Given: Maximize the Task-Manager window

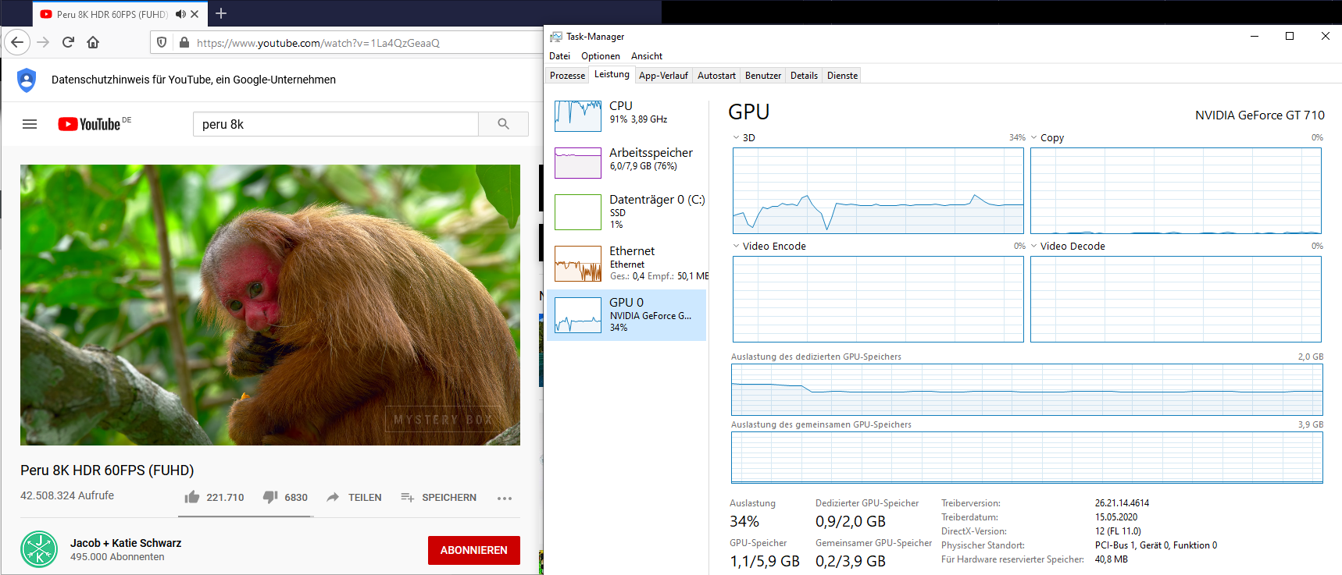Looking at the screenshot, I should pos(1290,36).
